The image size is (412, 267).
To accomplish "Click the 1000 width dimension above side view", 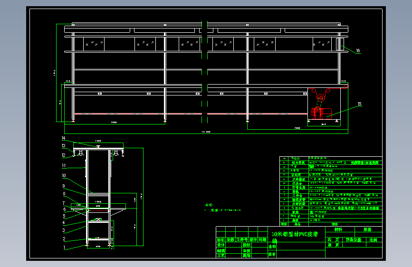I will (98, 141).
